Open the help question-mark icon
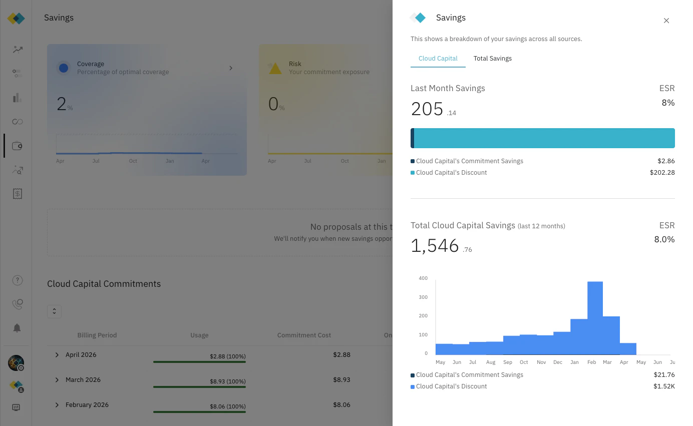Viewport: 693px width, 426px height. (x=17, y=280)
